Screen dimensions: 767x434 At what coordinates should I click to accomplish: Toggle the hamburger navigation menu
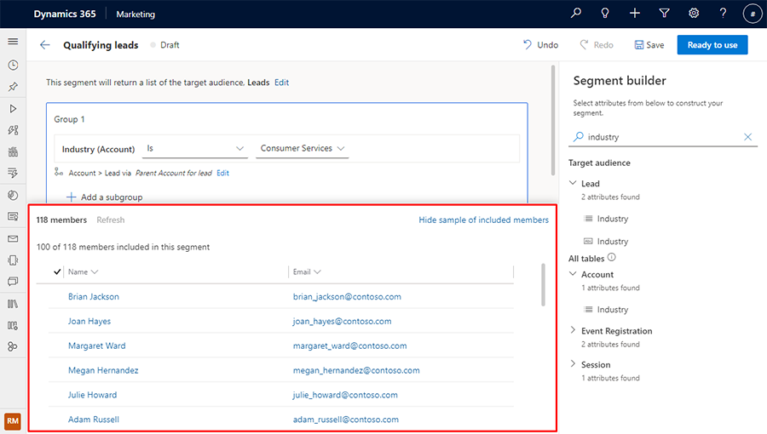tap(13, 42)
